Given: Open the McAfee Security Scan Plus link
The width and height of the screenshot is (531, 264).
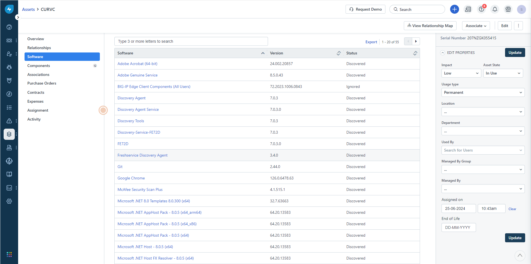Looking at the screenshot, I should pyautogui.click(x=140, y=189).
